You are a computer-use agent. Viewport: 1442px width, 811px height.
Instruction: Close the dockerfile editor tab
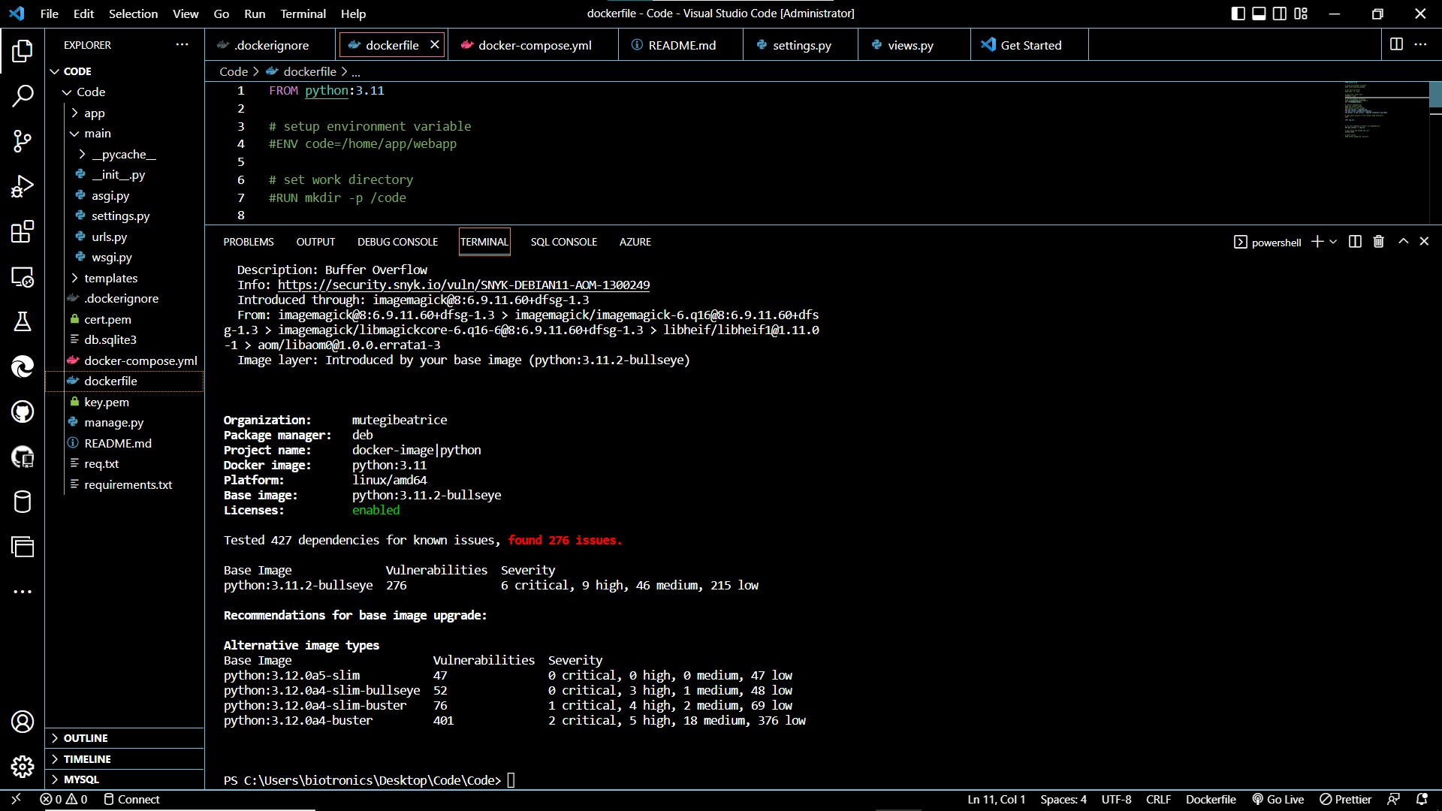coord(434,44)
